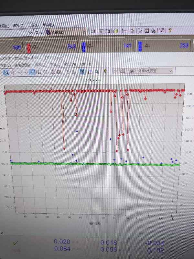Click the value 0.018 at the bottom

tap(109, 242)
